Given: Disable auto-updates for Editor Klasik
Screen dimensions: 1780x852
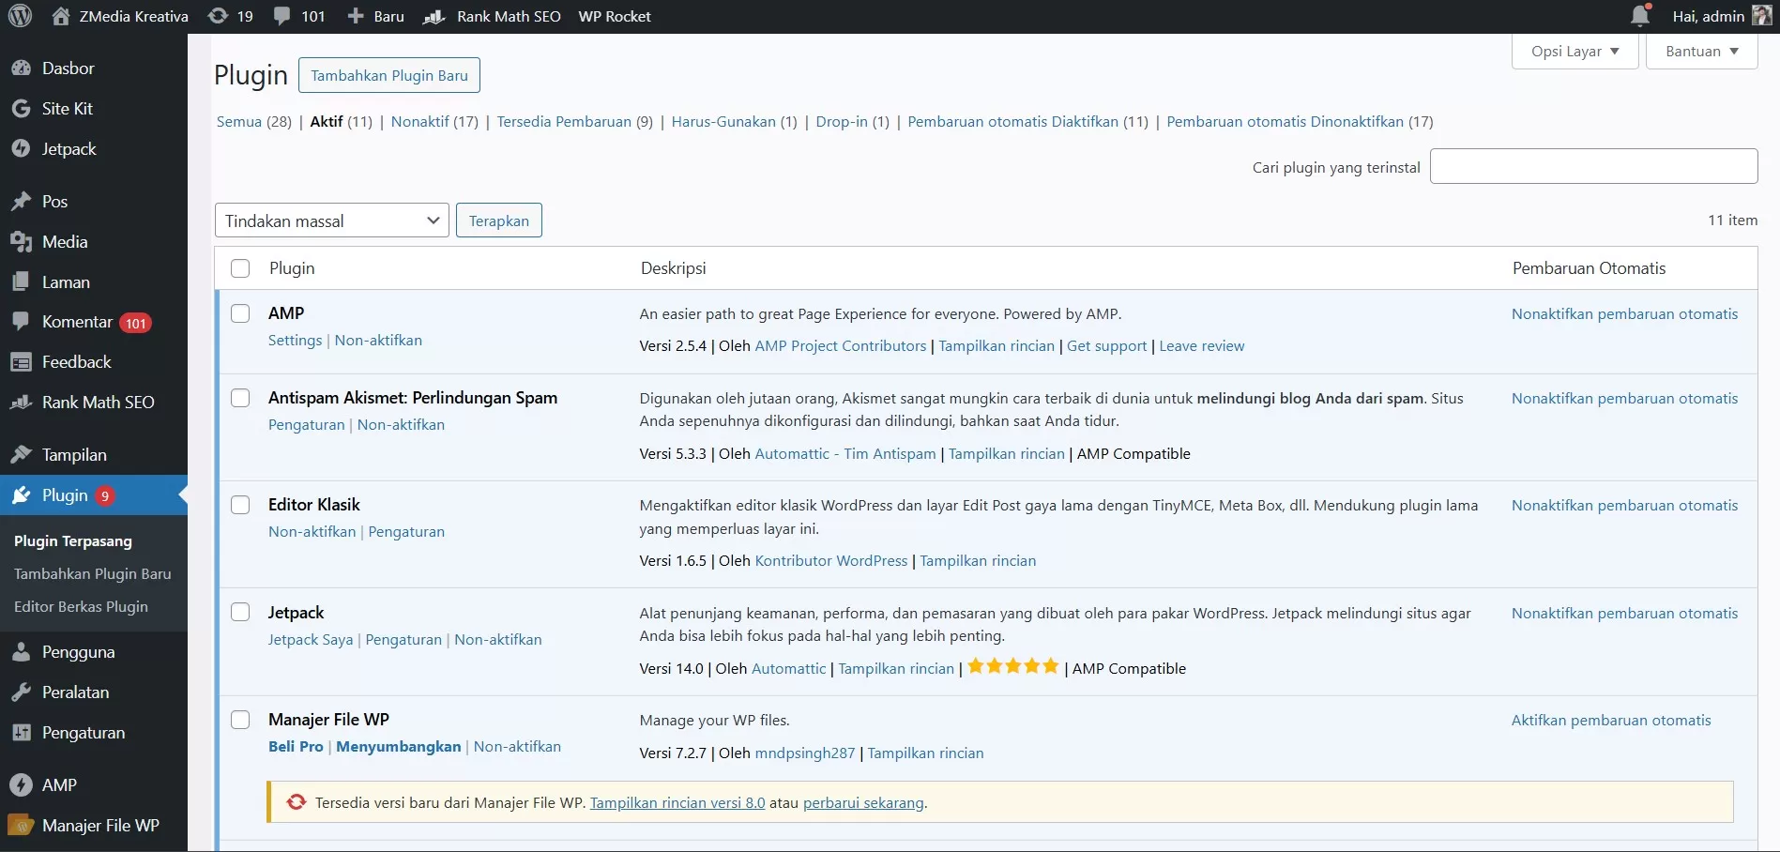Looking at the screenshot, I should (1624, 506).
